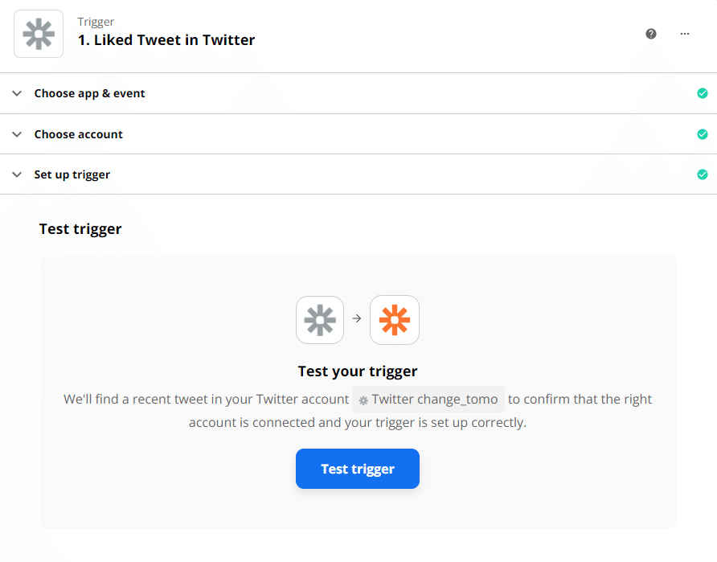Click the orange Zapier asterisk icon
The image size is (717, 562).
coord(394,320)
